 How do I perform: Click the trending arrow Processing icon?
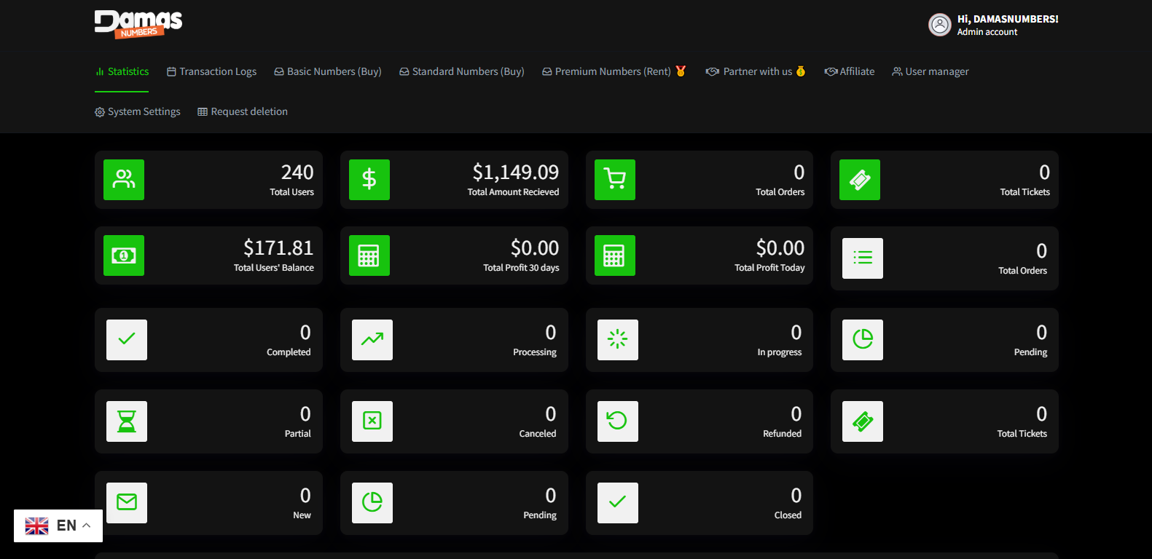372,340
